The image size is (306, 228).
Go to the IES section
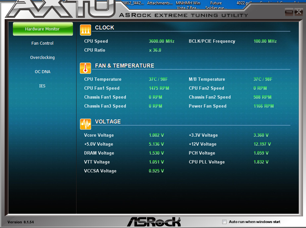point(42,86)
